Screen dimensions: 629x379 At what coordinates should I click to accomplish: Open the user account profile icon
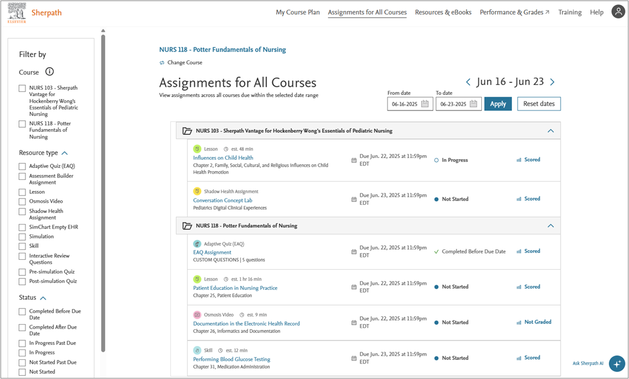tap(618, 11)
